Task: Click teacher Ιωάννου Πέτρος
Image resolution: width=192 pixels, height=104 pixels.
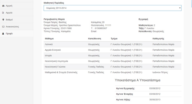Action: (x=160, y=72)
